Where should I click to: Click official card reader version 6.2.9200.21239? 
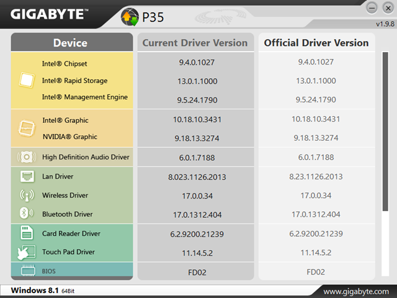[x=316, y=233]
